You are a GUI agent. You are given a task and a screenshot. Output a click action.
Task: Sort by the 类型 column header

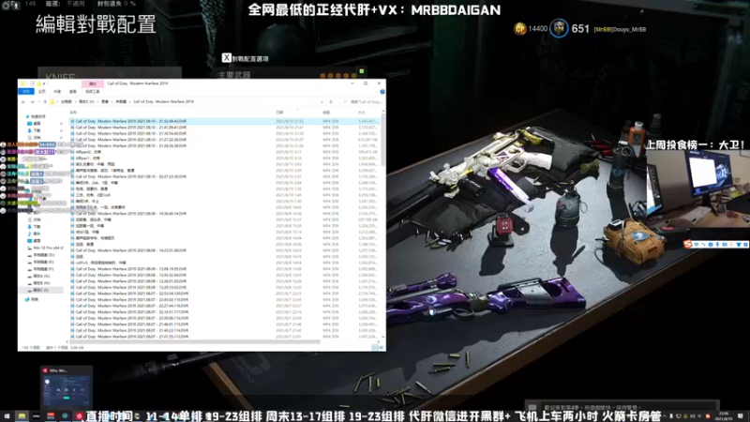point(326,113)
